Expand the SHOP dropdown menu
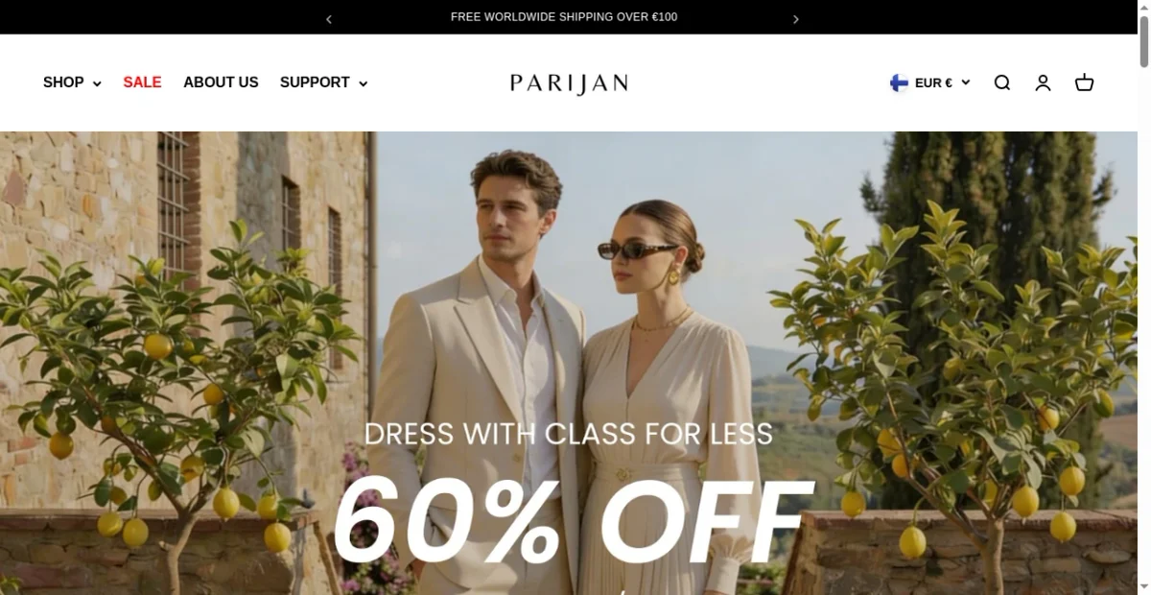This screenshot has width=1151, height=595. tap(72, 83)
